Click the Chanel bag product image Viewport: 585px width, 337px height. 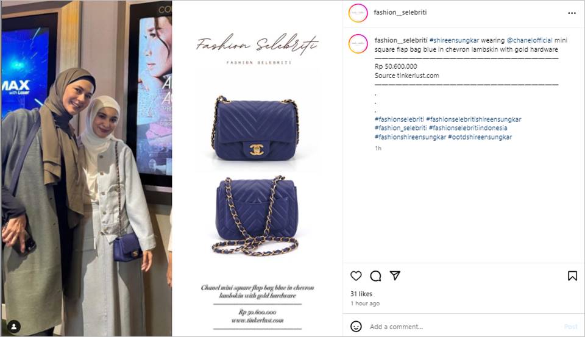tap(257, 168)
